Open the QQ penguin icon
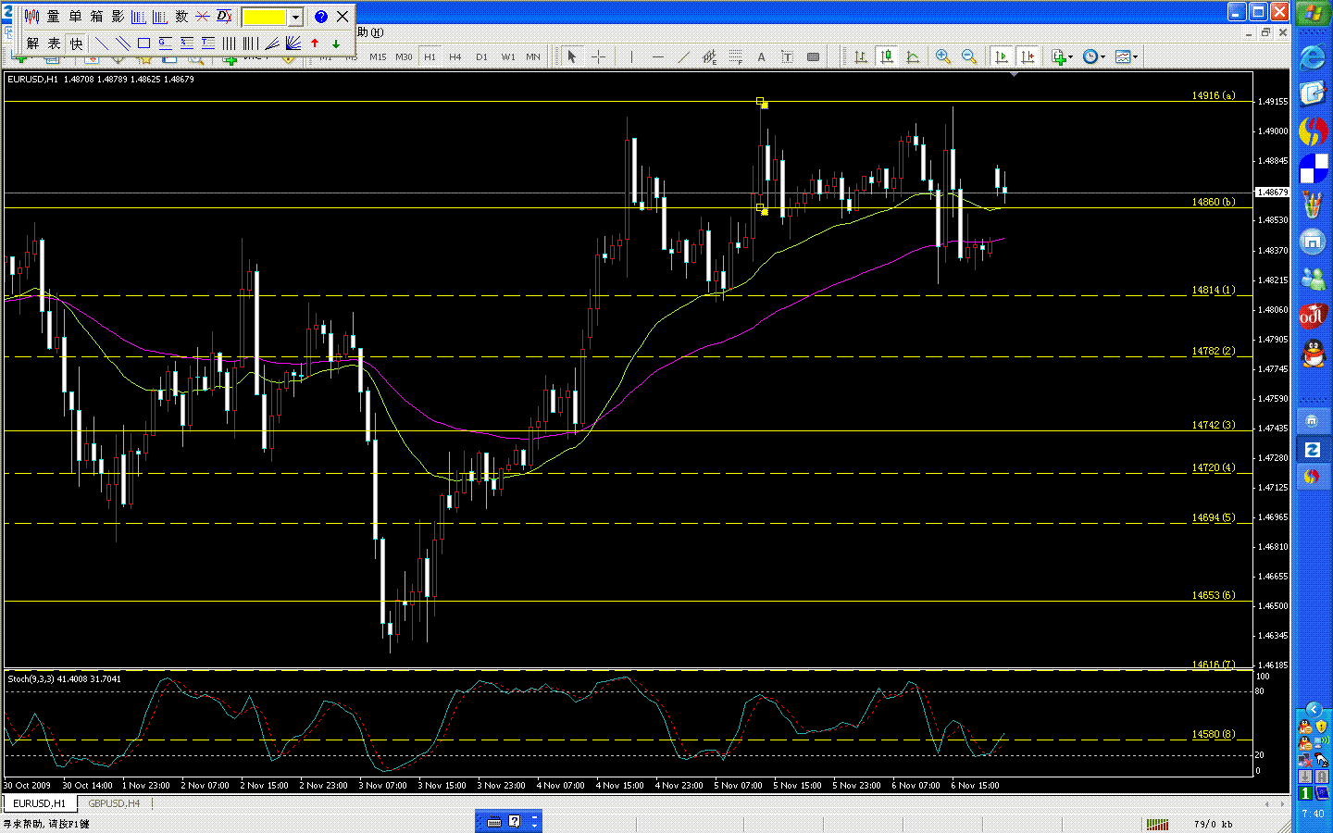1333x833 pixels. click(x=1313, y=353)
